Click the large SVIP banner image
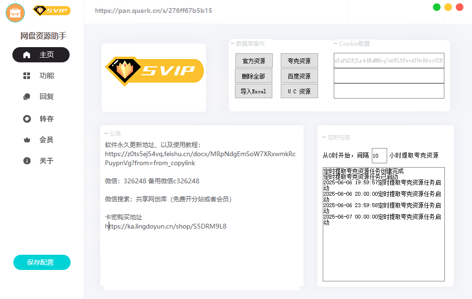The height and width of the screenshot is (299, 472). point(154,71)
